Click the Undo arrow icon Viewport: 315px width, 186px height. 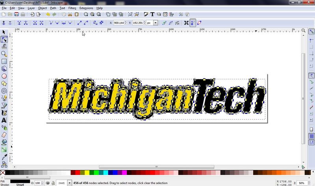48,15
